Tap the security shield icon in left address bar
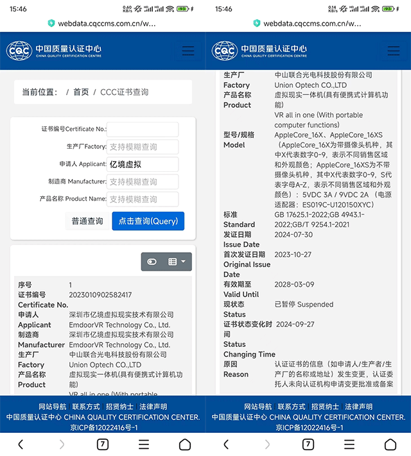Screen dimensions: 411x456 tap(51, 23)
